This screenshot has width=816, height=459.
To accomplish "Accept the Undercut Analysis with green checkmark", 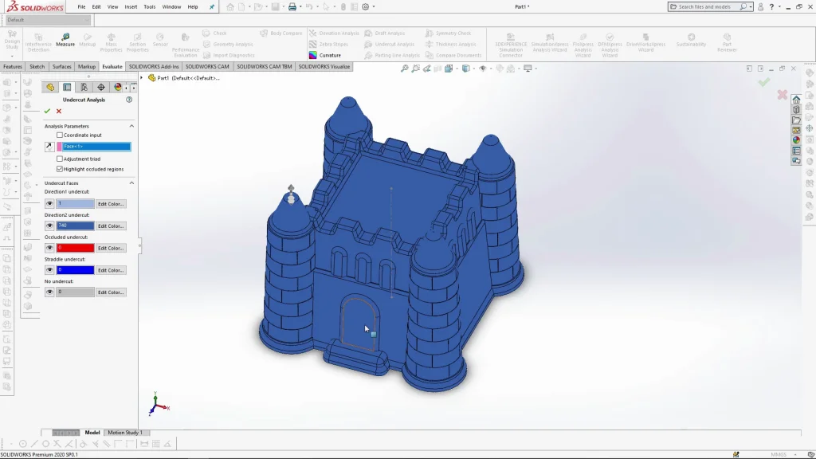I will pyautogui.click(x=47, y=111).
